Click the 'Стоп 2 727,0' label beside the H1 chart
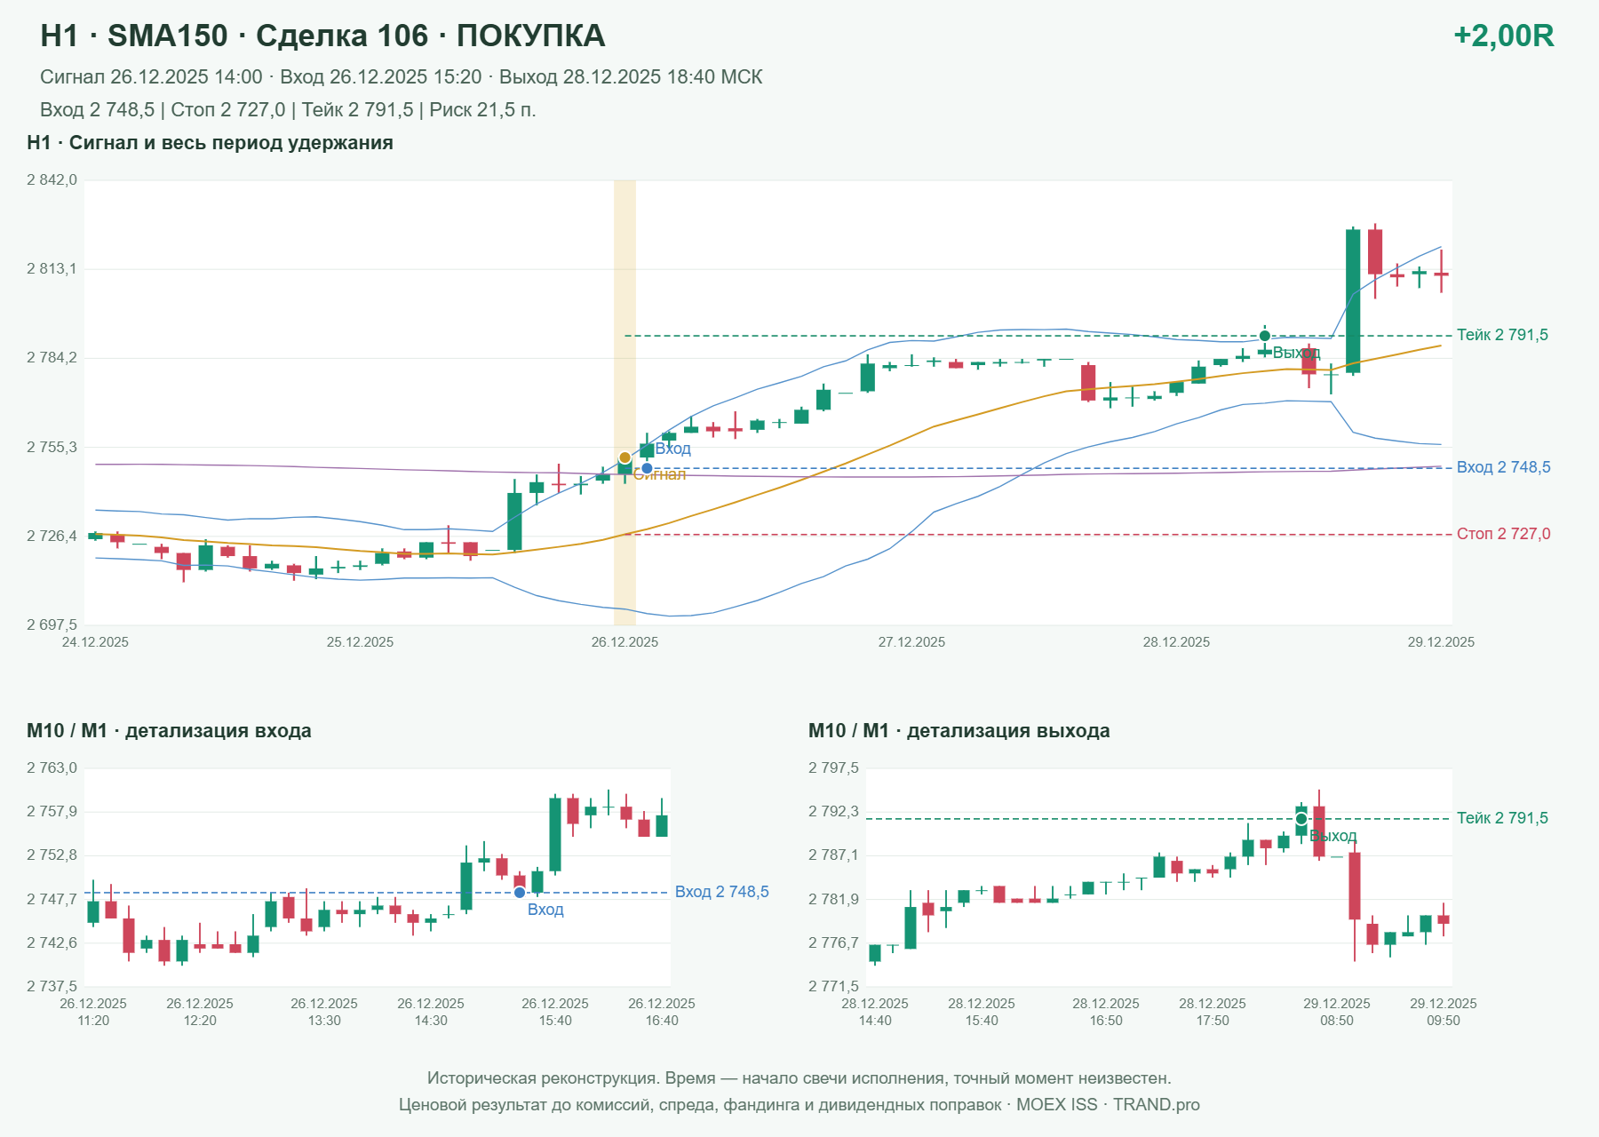 point(1503,534)
